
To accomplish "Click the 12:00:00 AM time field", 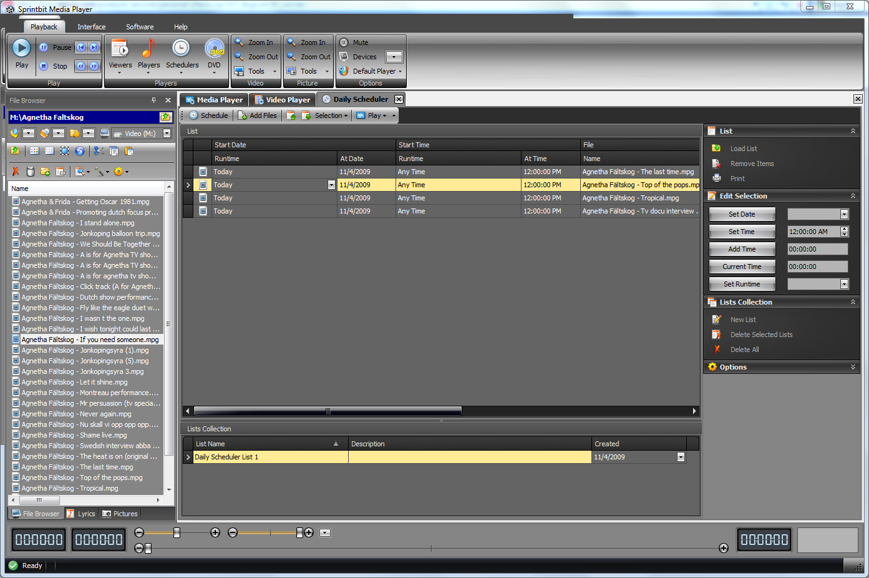I will point(813,232).
